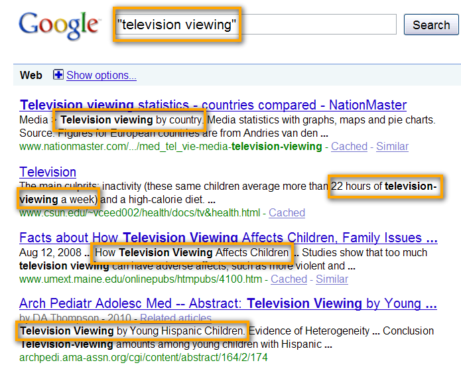Click nationmaster.com green URL text
This screenshot has width=461, height=371.
click(x=170, y=146)
